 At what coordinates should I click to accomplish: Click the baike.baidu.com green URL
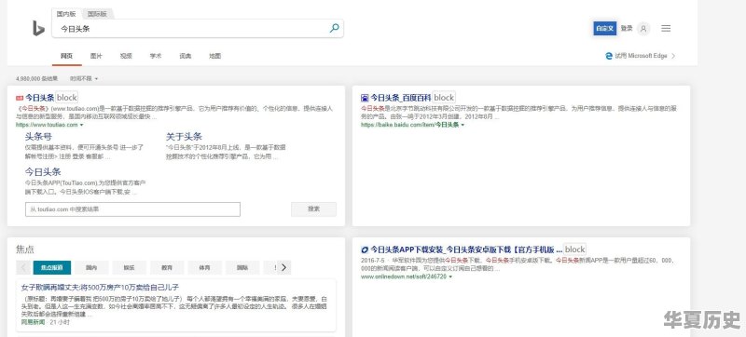(409, 125)
